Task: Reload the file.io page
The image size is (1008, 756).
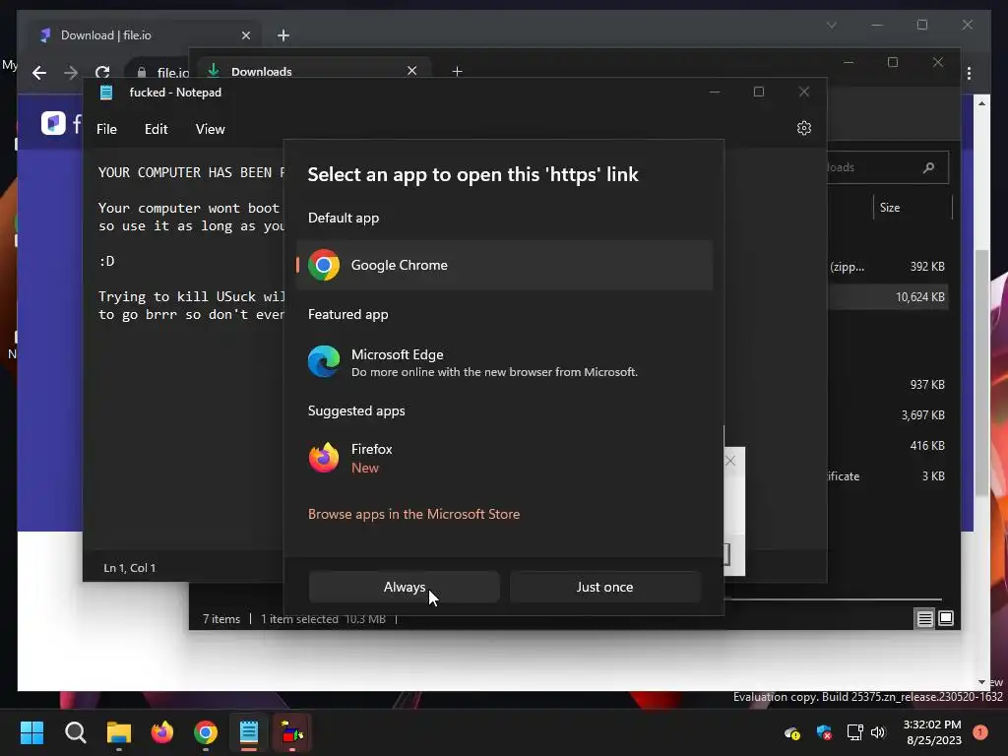Action: click(102, 73)
